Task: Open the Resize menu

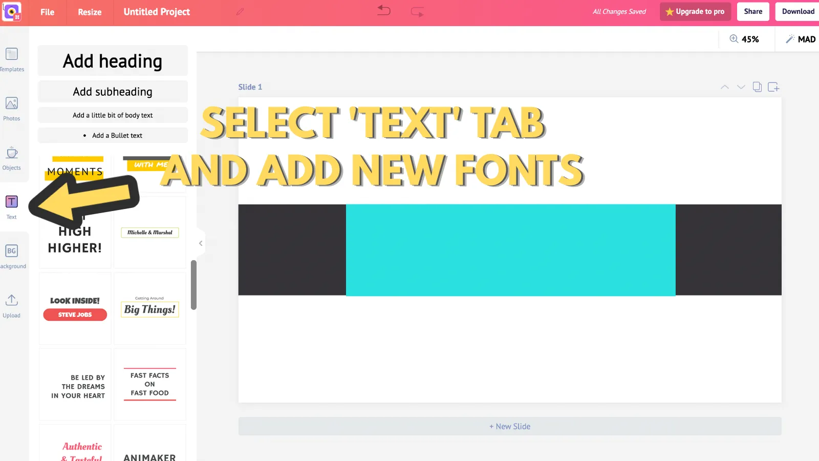Action: point(90,12)
